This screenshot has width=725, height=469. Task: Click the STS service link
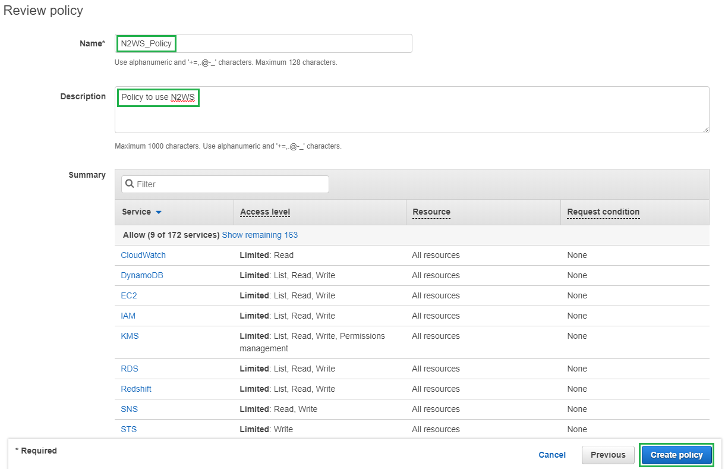[128, 429]
